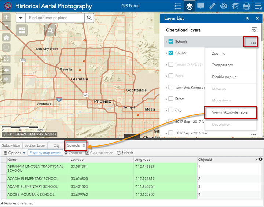Open the Measurement ruler tool
The image size is (264, 207).
tap(212, 6)
